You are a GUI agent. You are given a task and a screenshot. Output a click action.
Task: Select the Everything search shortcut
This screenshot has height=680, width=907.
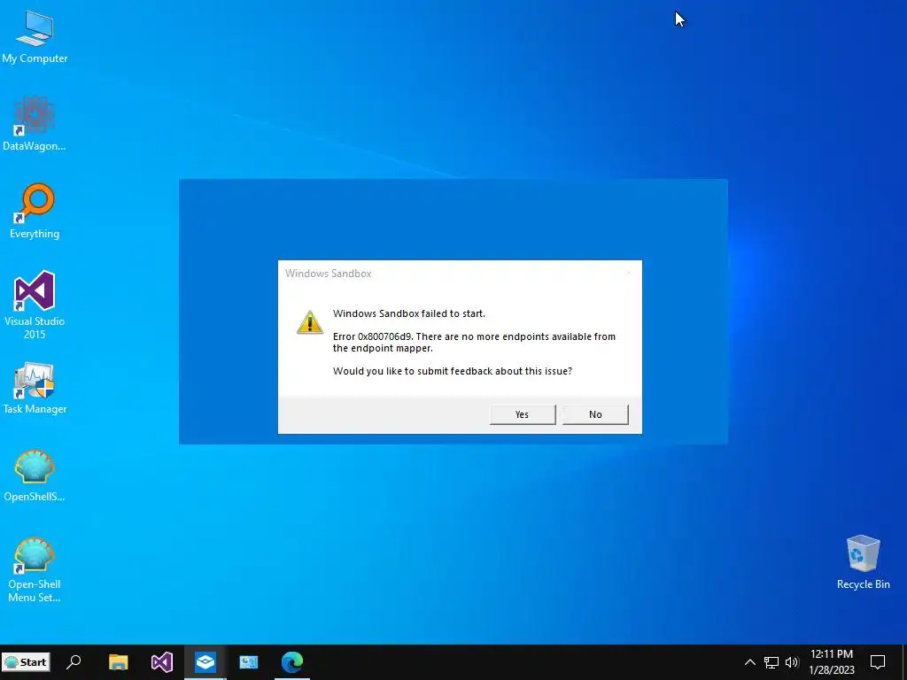click(35, 211)
